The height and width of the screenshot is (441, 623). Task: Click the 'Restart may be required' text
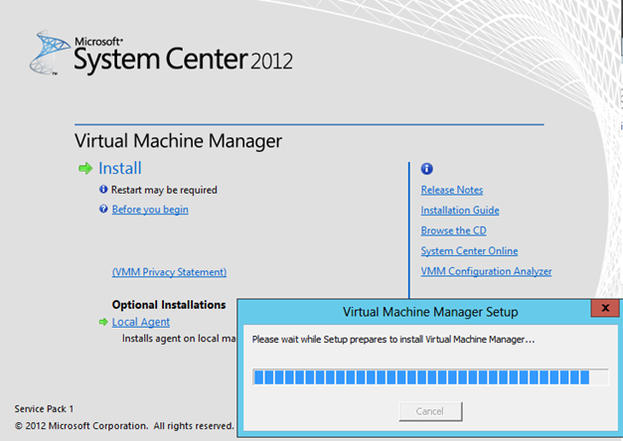point(164,190)
